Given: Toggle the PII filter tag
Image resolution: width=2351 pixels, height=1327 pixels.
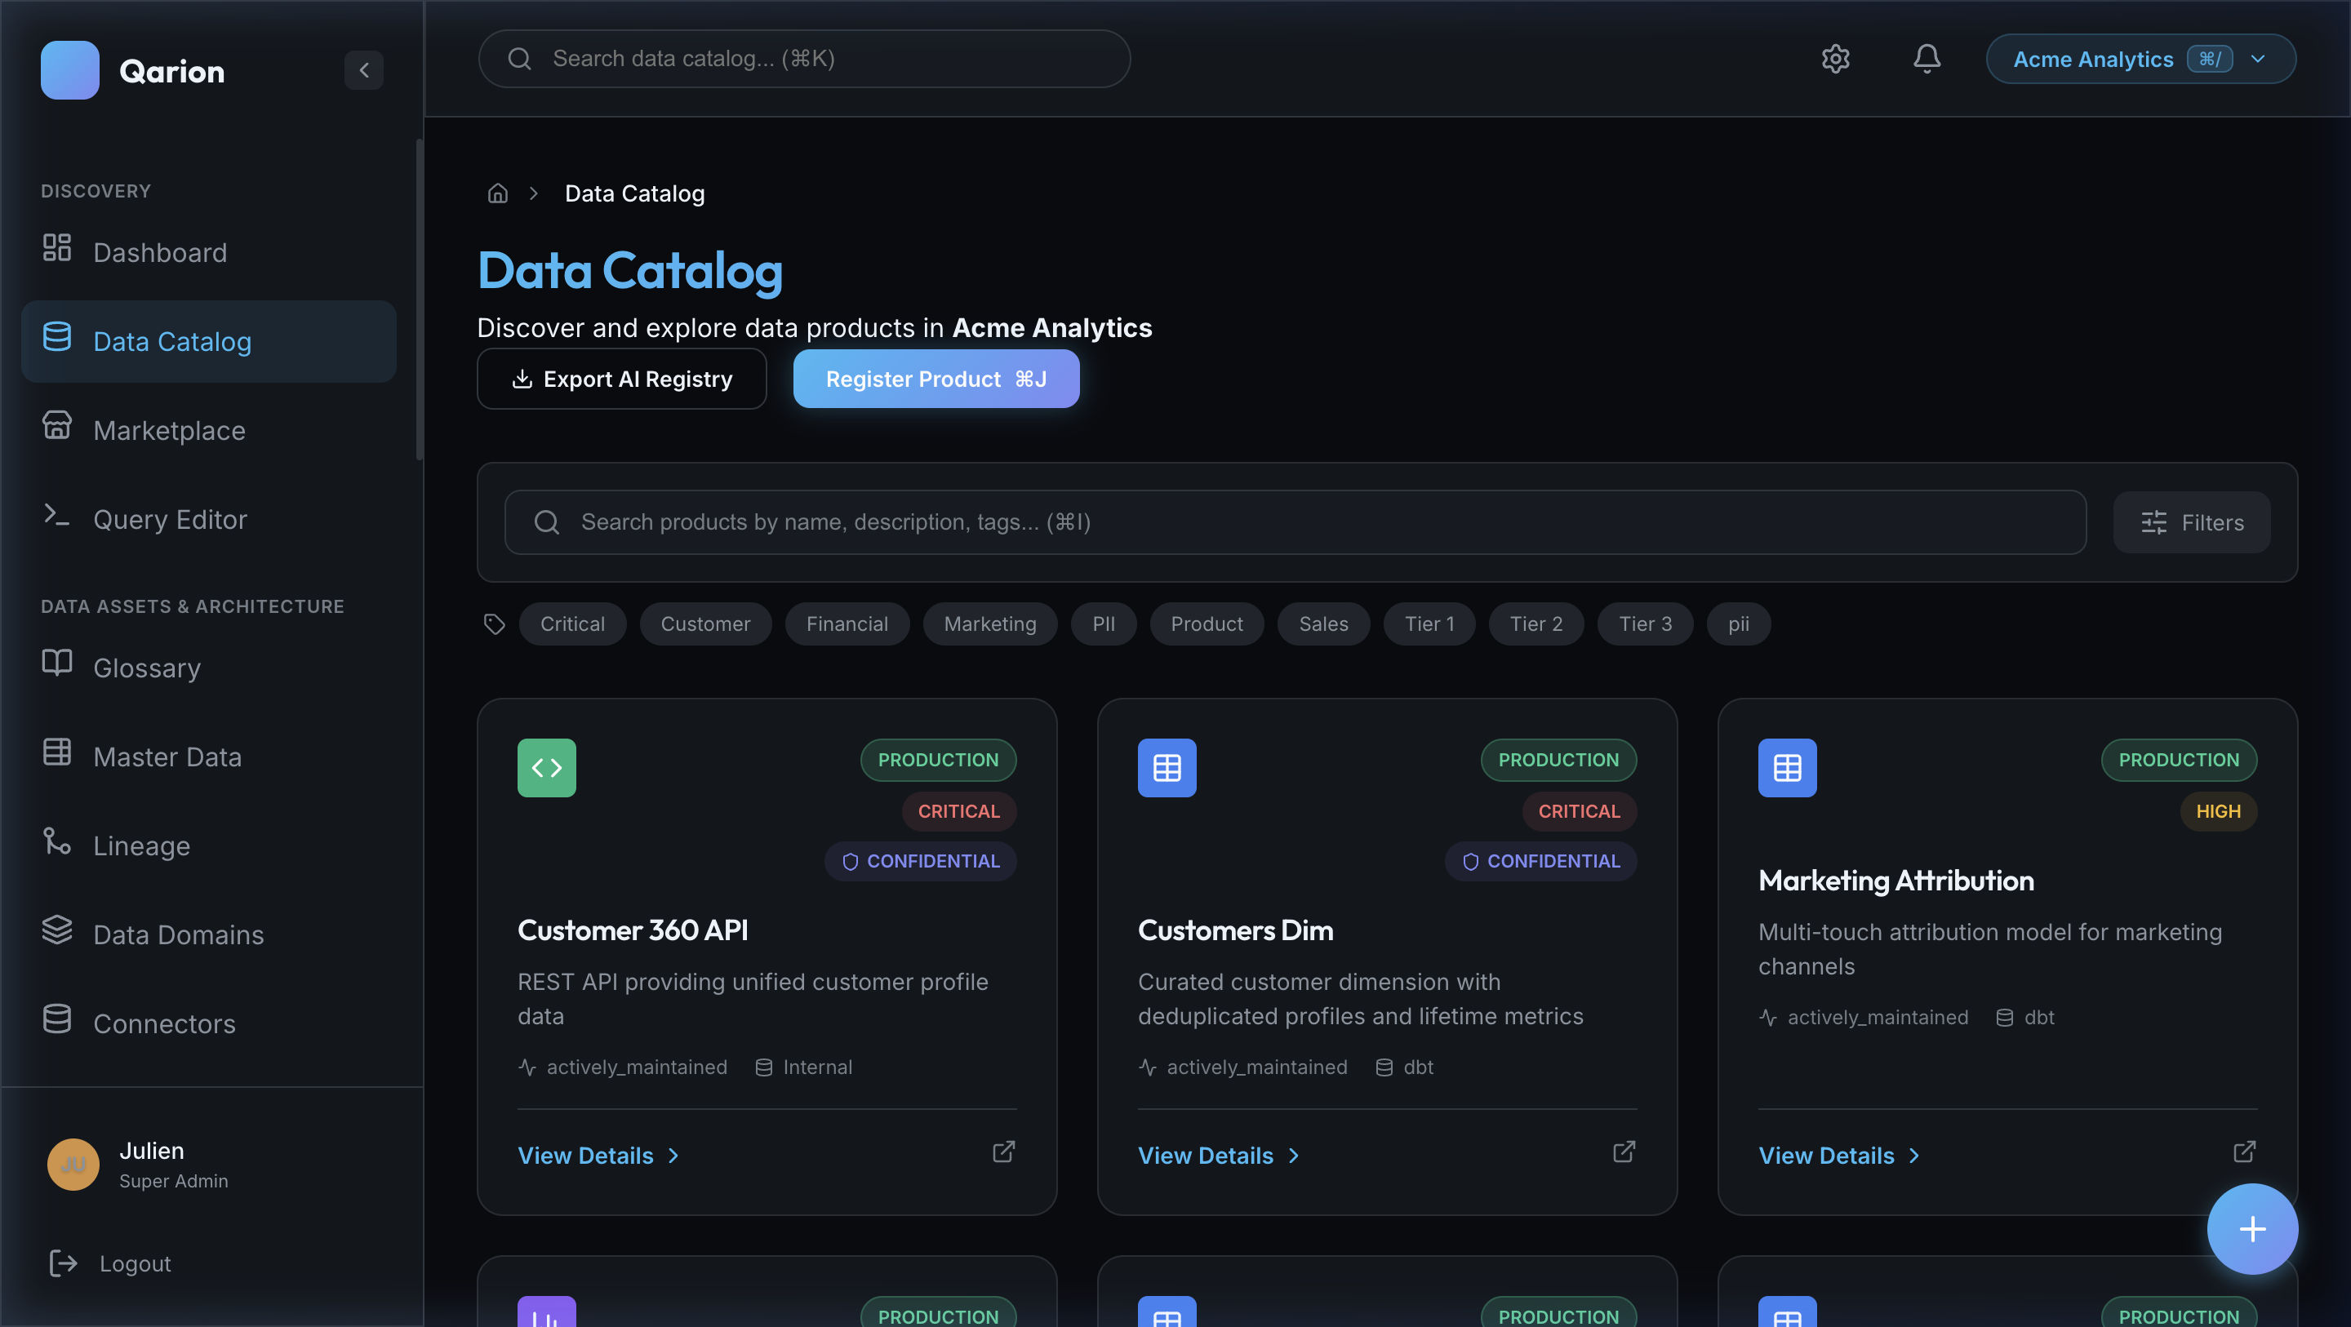Looking at the screenshot, I should click(x=1104, y=624).
